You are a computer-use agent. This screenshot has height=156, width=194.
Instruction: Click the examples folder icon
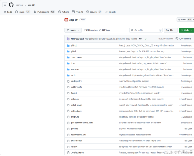coord(68,69)
